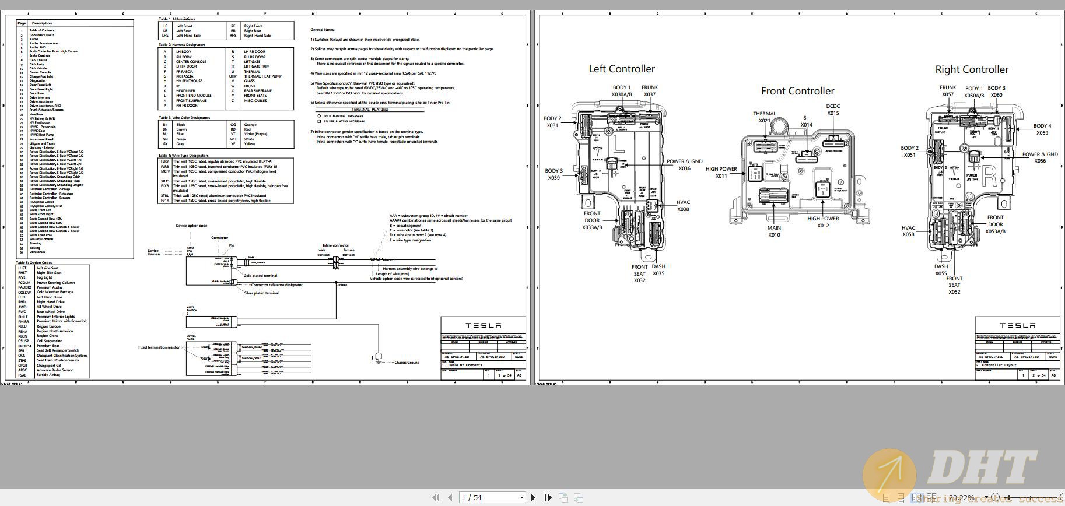Click "Seat Belt Reminder Switch" option row

pos(58,350)
